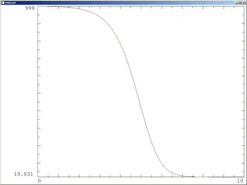Image resolution: width=247 pixels, height=185 pixels.
Task: Click the gap in the curve near bottom axis
Action: (x=201, y=177)
